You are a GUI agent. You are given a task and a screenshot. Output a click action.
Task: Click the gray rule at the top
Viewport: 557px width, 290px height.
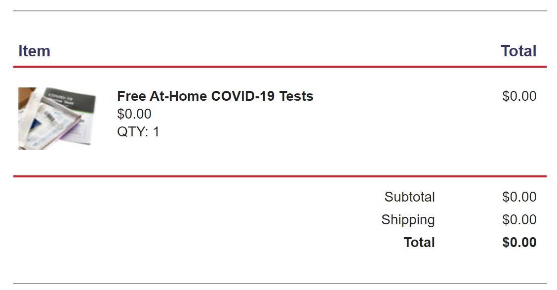[x=279, y=11]
